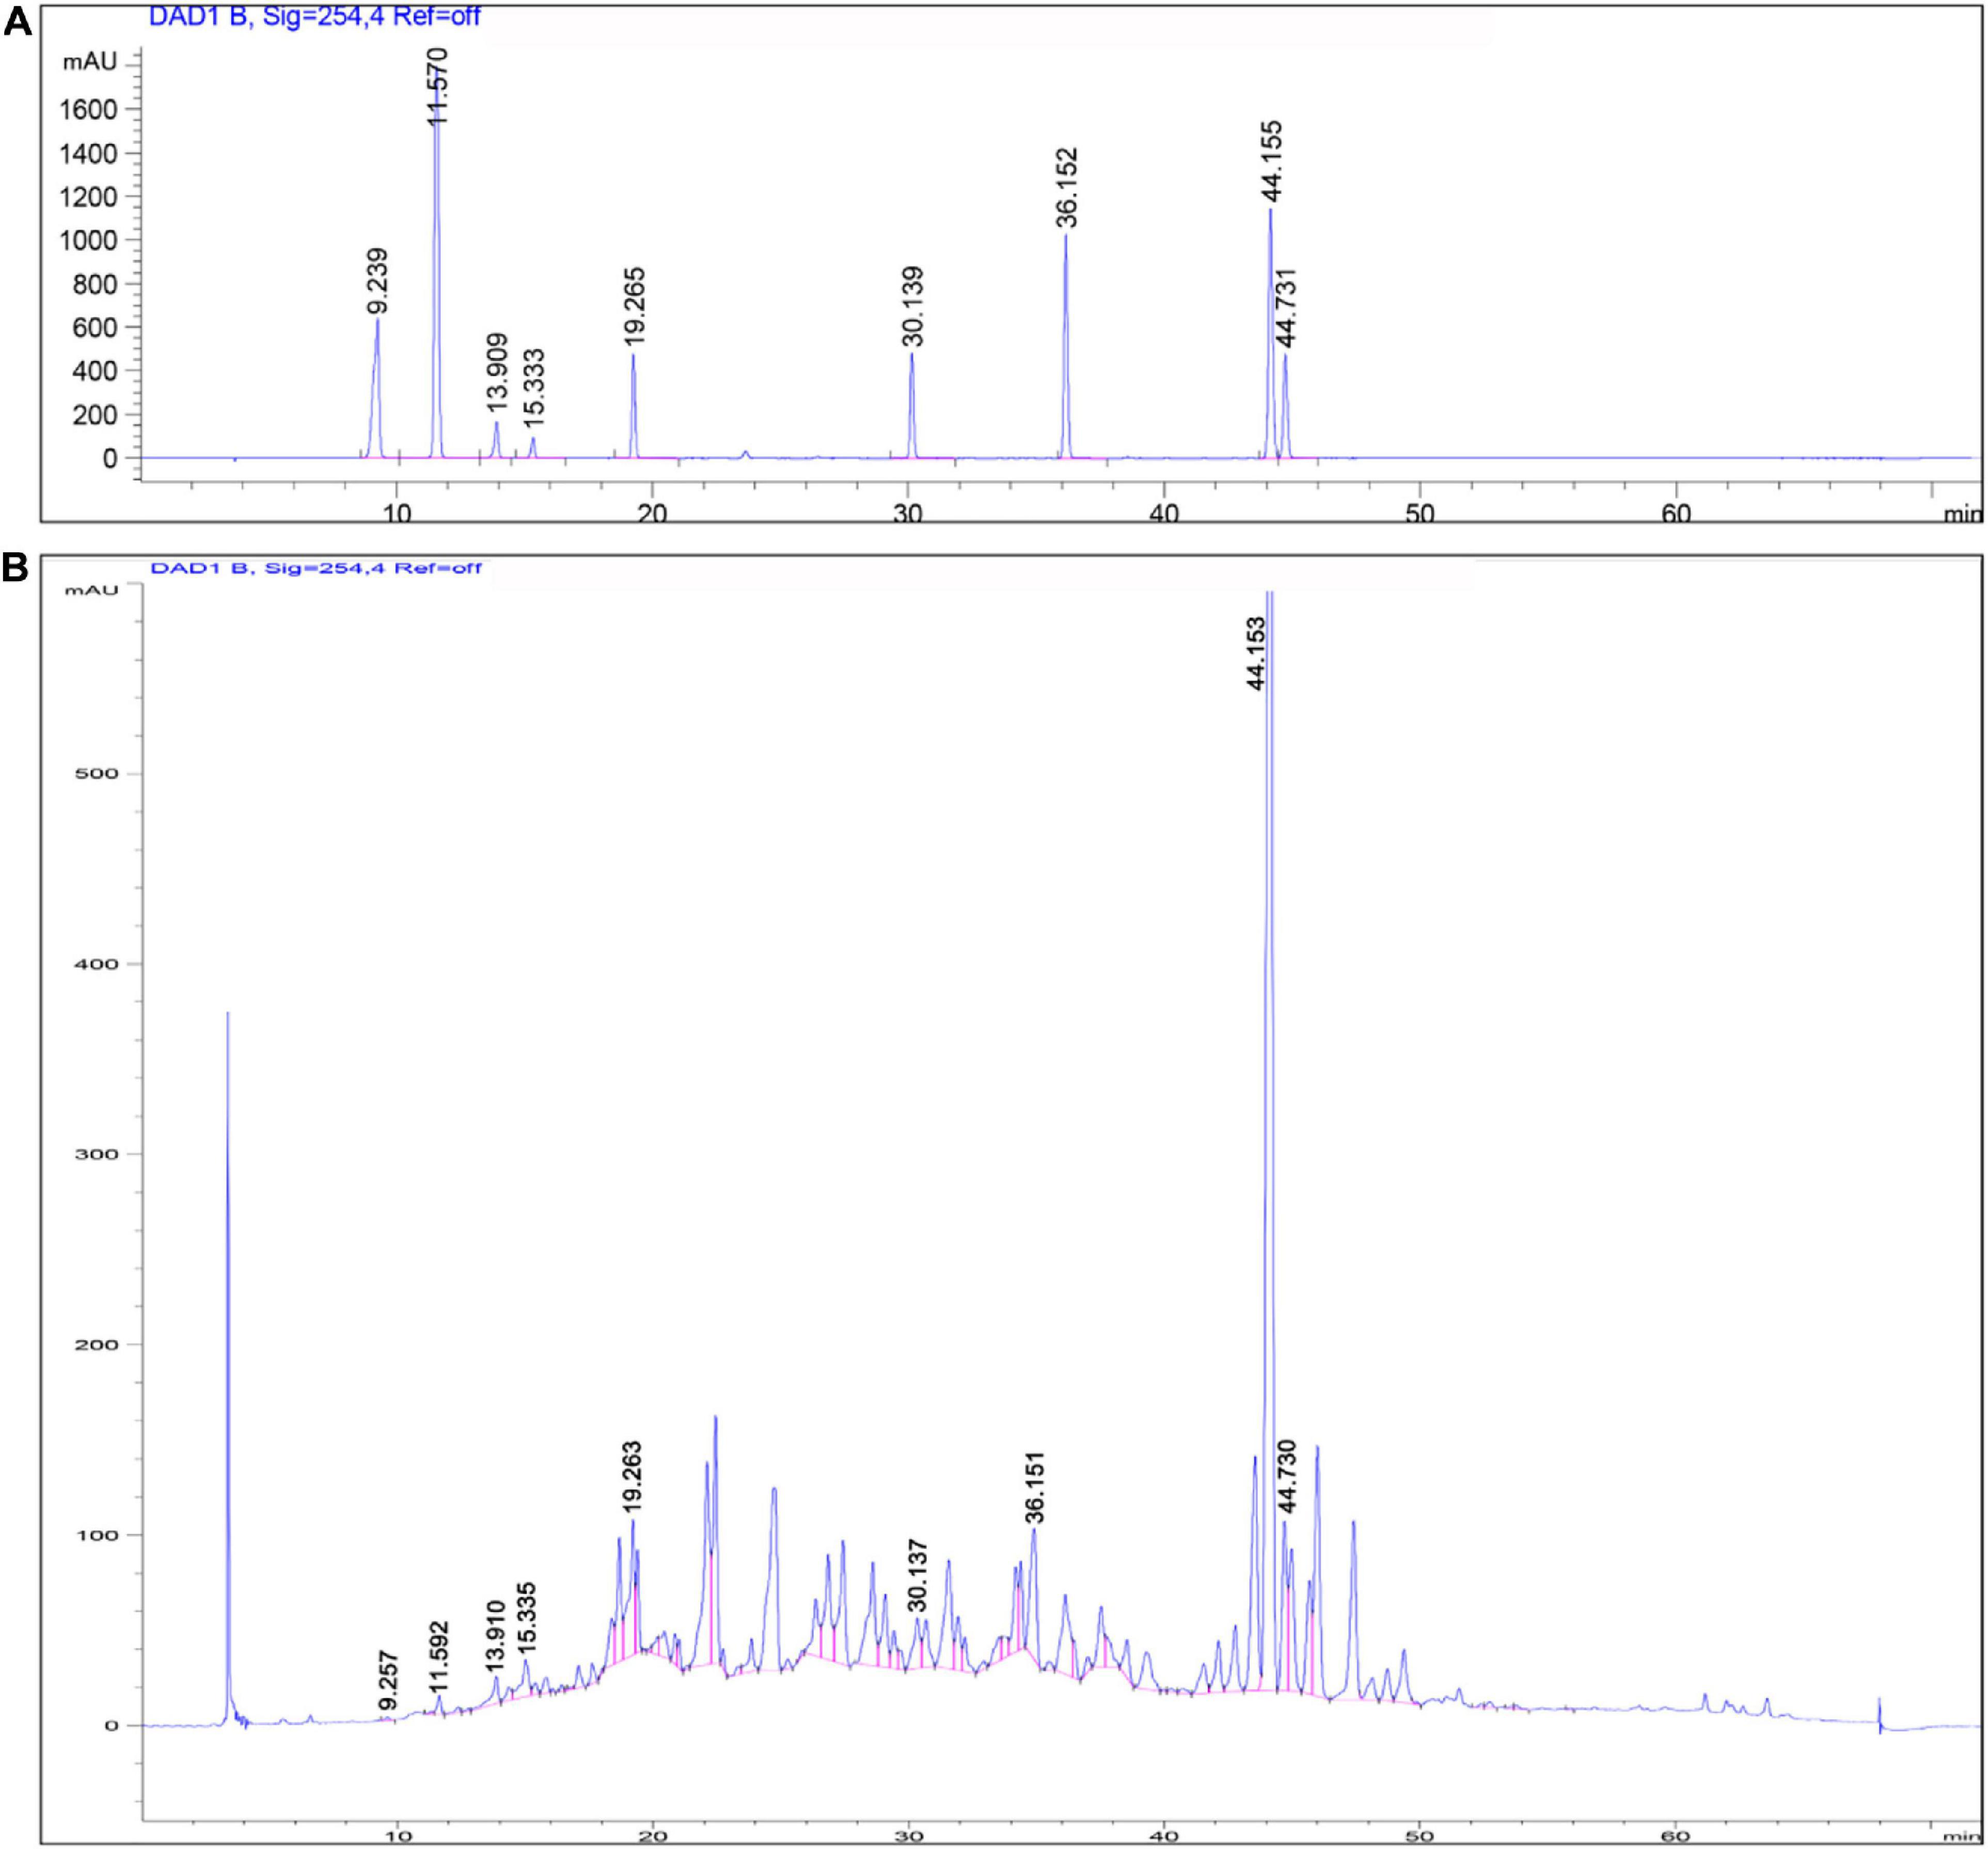This screenshot has width=1988, height=1849.
Task: Click the DAD1 B signal title of panel A
Action: pyautogui.click(x=314, y=16)
